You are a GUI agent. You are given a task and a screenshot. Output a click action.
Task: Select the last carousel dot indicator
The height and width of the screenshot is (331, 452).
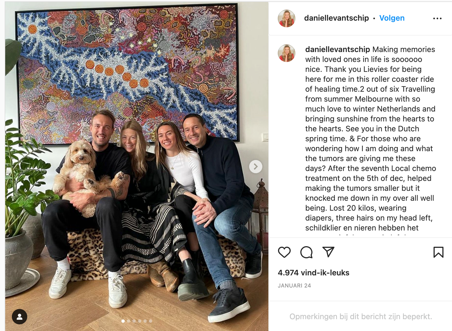[151, 321]
